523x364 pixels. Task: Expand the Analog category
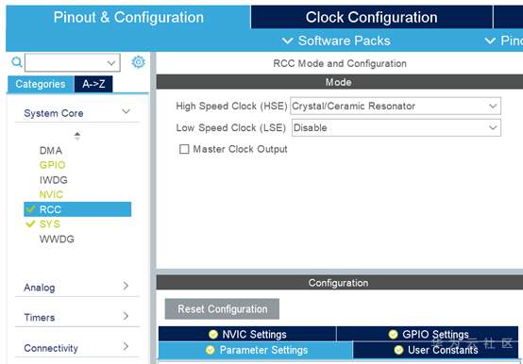click(x=126, y=286)
